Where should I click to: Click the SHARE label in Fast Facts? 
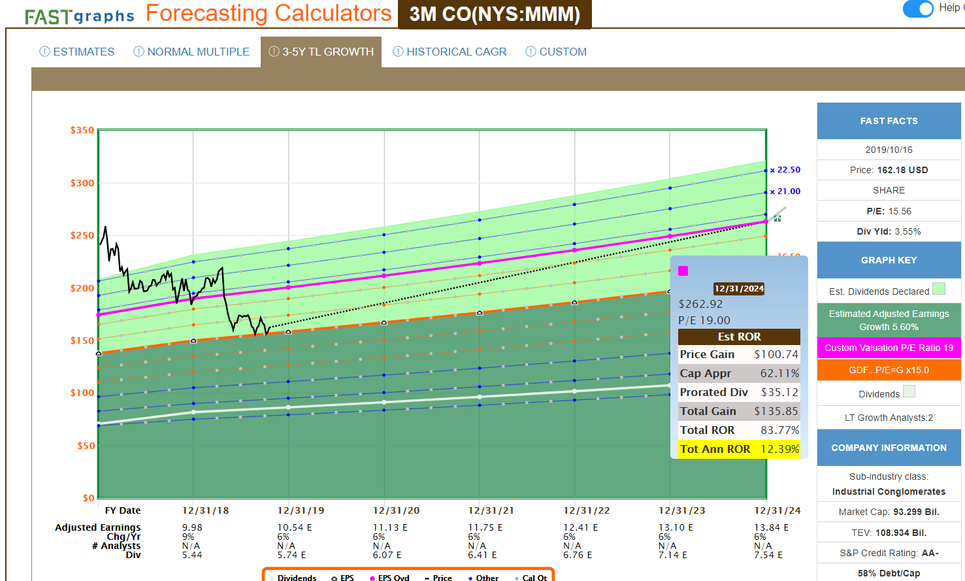889,190
